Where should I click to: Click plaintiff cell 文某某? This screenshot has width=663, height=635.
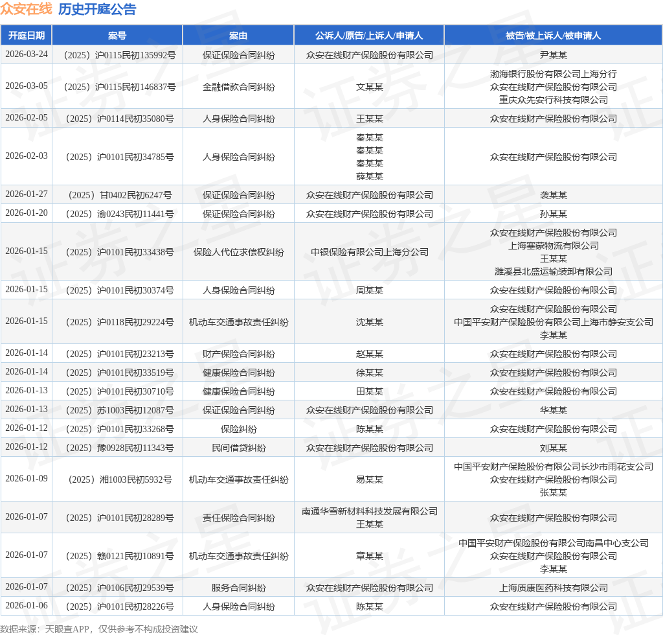tap(369, 87)
